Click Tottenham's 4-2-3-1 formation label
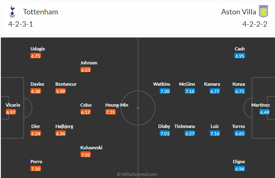 click(21, 24)
